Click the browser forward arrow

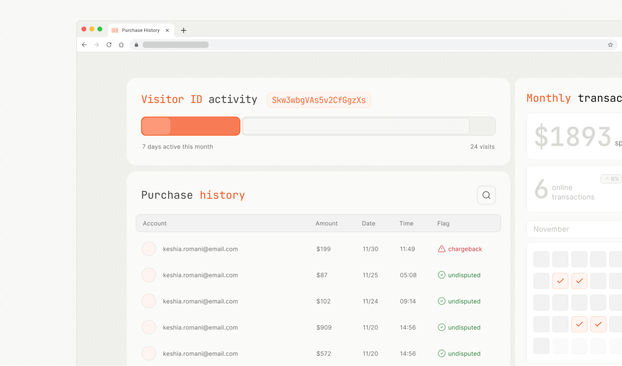97,45
